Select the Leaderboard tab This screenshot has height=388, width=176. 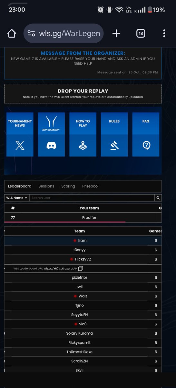pos(20,186)
